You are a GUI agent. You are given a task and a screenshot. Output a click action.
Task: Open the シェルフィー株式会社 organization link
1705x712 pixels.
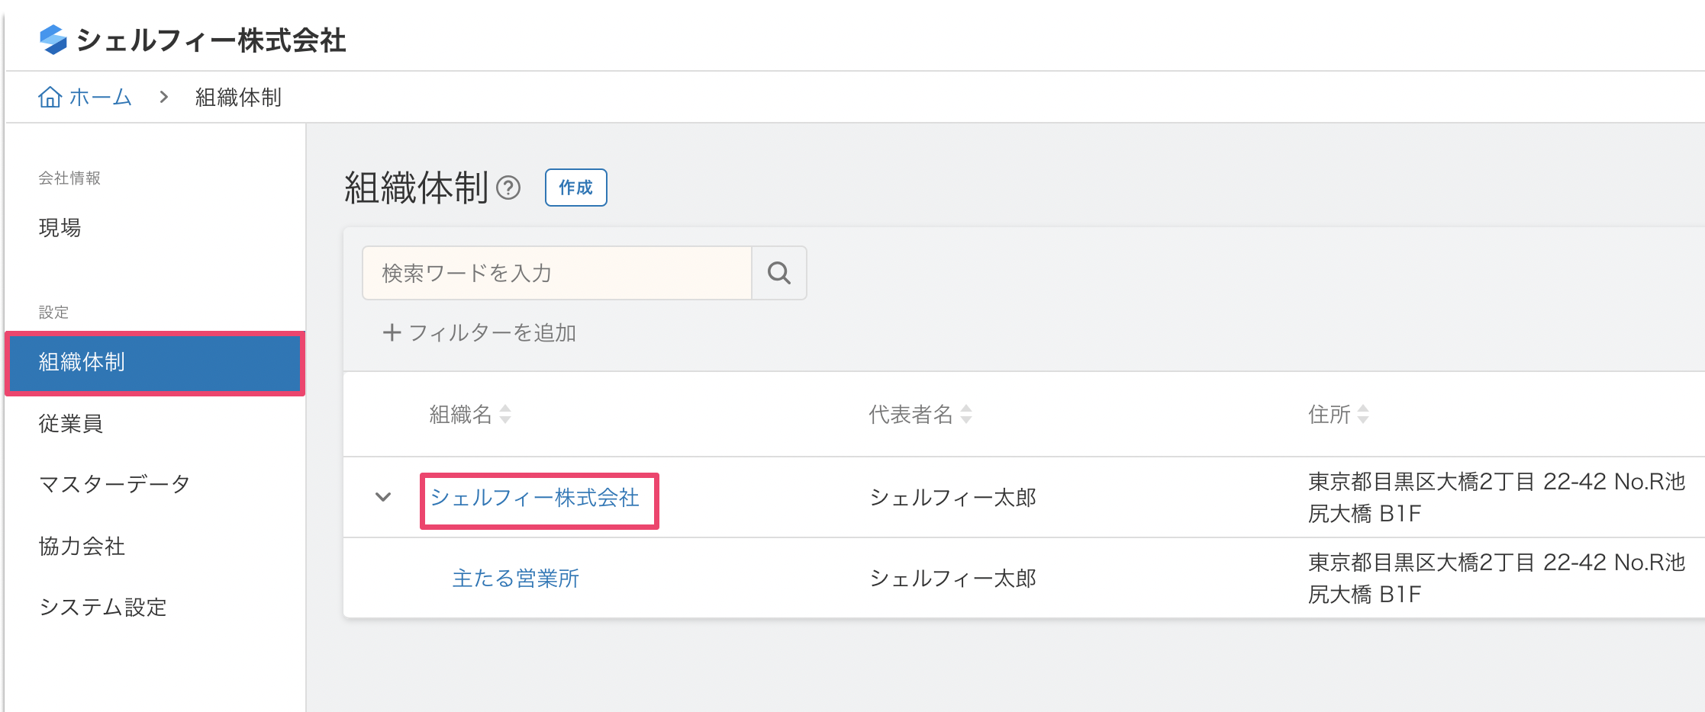(x=535, y=498)
